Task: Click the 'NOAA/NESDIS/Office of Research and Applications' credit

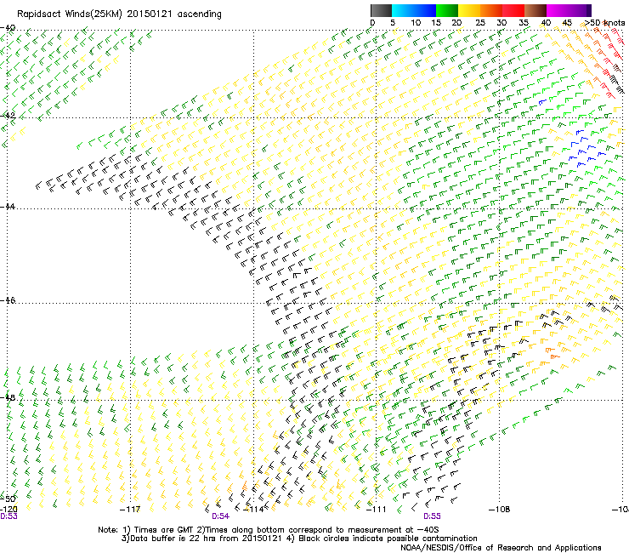Action: click(x=501, y=548)
